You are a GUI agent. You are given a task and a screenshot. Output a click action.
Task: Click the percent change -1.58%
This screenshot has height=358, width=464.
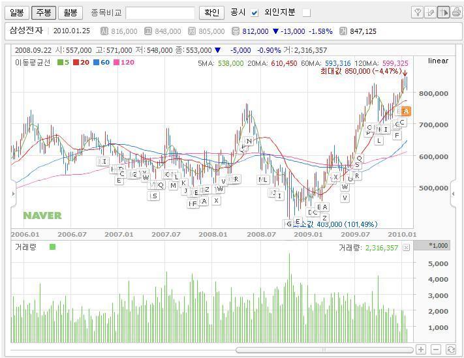(x=321, y=31)
